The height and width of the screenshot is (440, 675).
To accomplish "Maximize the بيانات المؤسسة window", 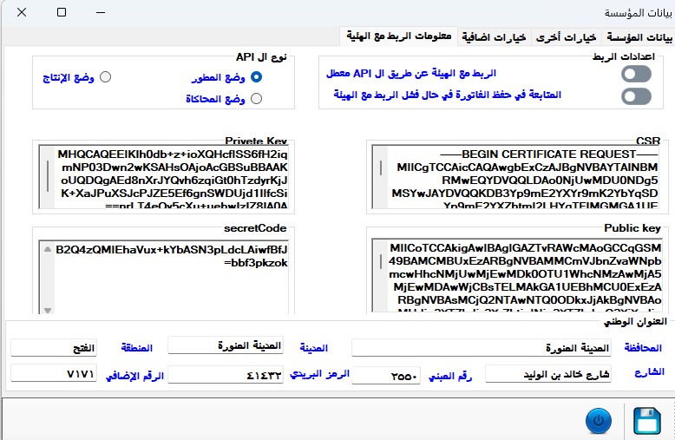I will [x=62, y=12].
